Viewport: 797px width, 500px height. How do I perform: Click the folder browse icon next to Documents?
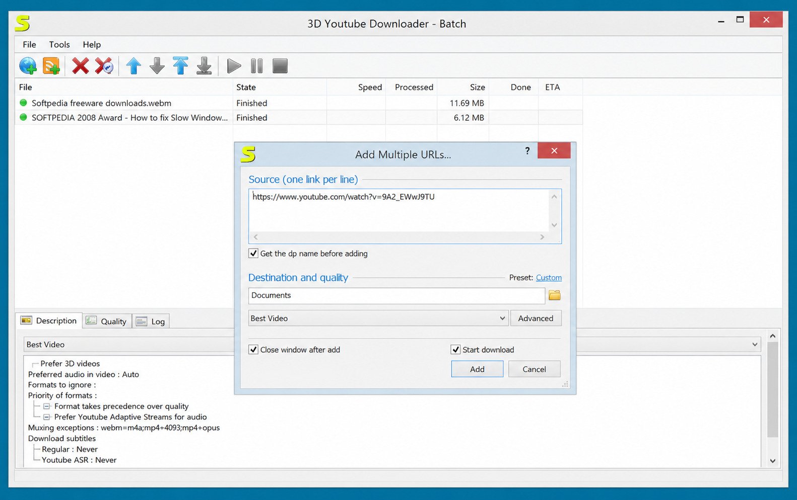(x=554, y=295)
